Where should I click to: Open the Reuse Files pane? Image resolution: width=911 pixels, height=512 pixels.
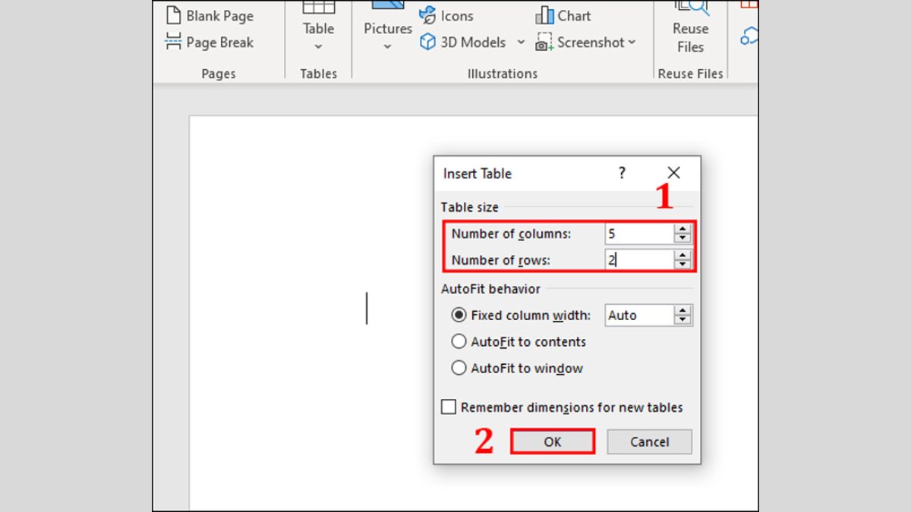[x=690, y=29]
